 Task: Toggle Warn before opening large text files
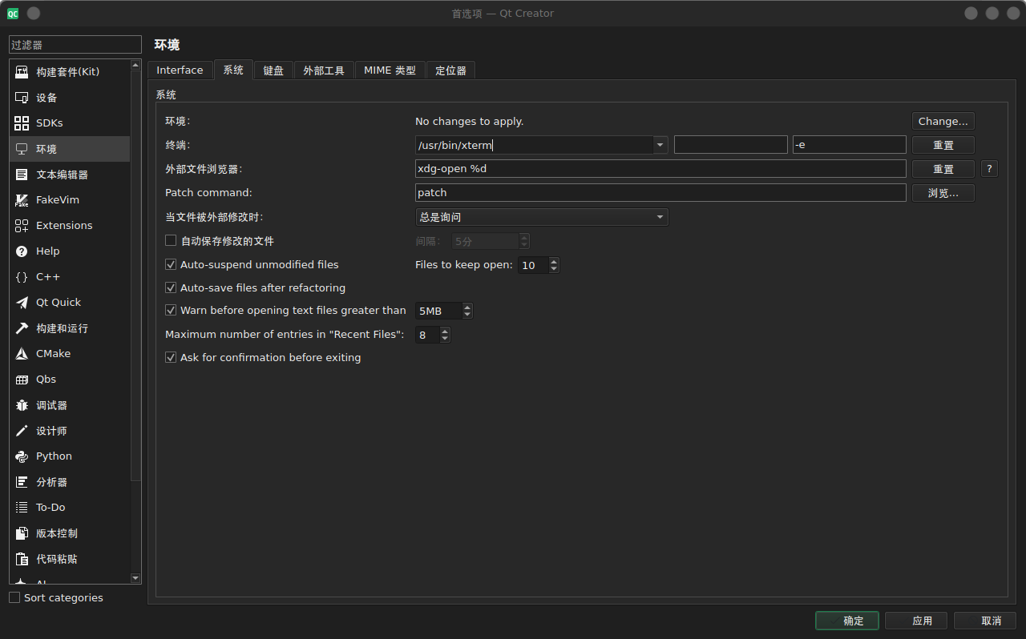coord(171,310)
